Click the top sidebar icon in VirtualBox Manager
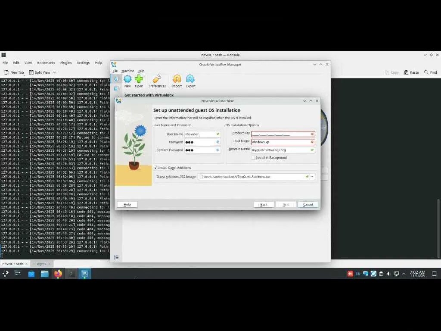441x331 pixels. click(116, 79)
